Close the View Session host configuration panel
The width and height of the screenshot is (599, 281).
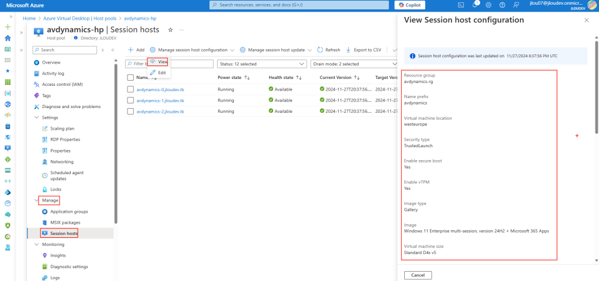tap(586, 20)
